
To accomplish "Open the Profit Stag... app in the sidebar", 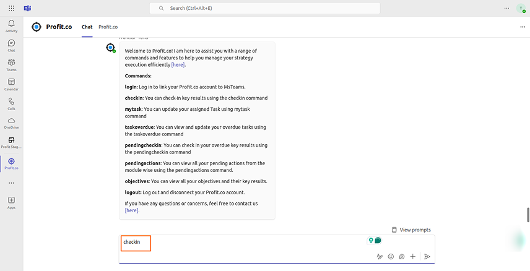I will (12, 142).
